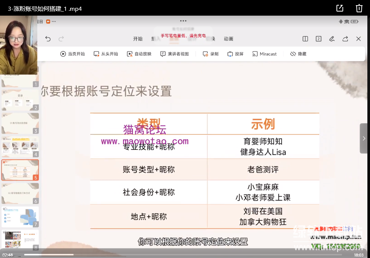Open 演讲者视图 presenter view
370x258 pixels.
pyautogui.click(x=174, y=54)
